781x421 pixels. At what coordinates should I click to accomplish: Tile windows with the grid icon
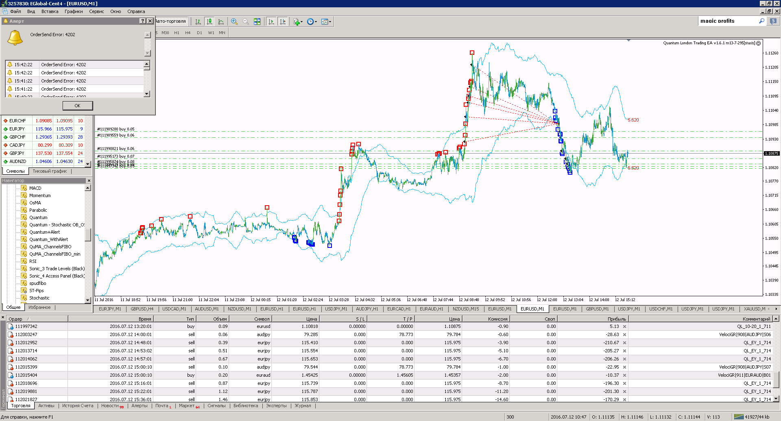click(257, 22)
